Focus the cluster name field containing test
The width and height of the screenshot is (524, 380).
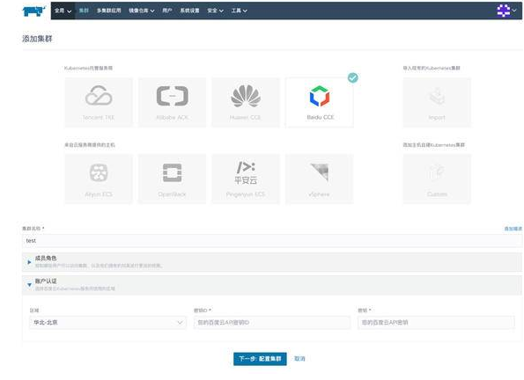272,241
